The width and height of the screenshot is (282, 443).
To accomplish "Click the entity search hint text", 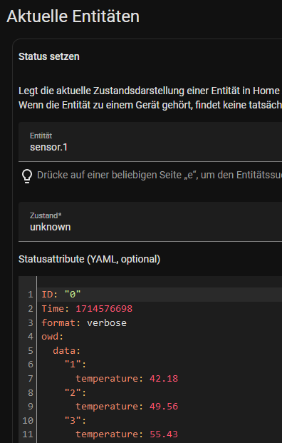I will [160, 175].
